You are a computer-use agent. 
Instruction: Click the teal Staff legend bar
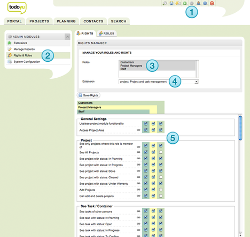pyautogui.click(x=113, y=111)
